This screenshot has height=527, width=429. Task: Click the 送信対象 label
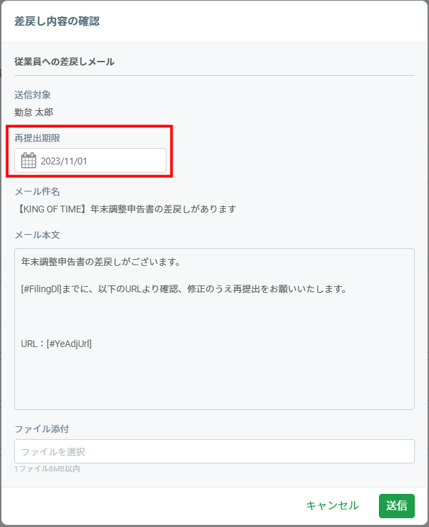(x=32, y=95)
